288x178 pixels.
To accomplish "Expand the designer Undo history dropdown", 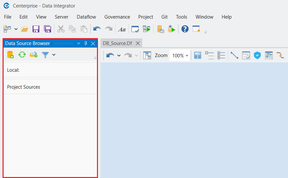I will [119, 55].
